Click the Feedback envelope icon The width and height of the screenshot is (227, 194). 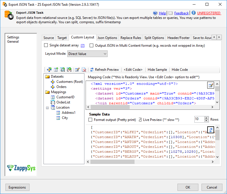(x=170, y=13)
